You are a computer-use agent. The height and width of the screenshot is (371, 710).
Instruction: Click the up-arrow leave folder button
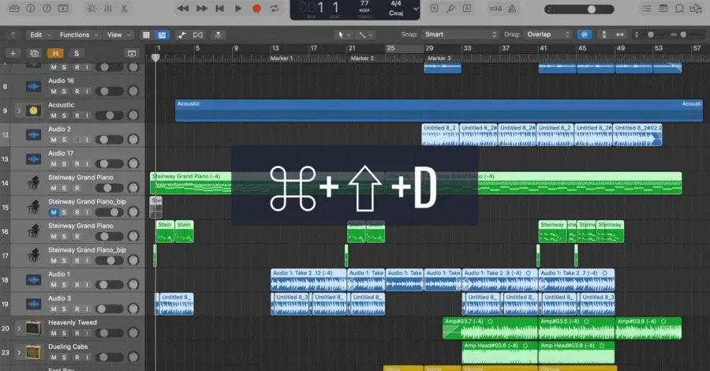click(13, 35)
